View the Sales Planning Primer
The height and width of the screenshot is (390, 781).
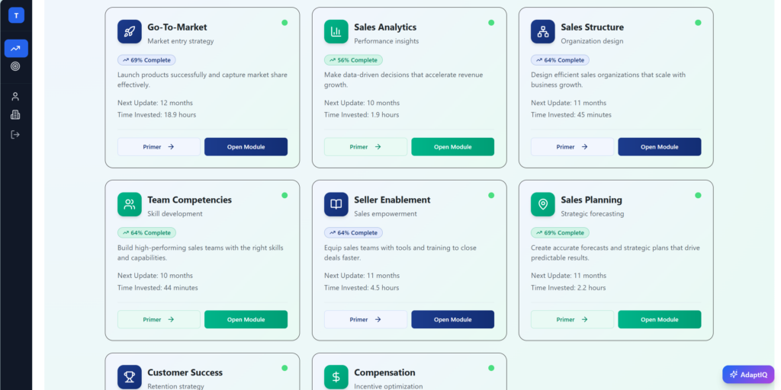tap(572, 319)
